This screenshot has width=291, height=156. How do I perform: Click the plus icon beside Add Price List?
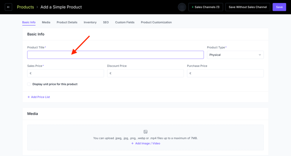(29, 97)
